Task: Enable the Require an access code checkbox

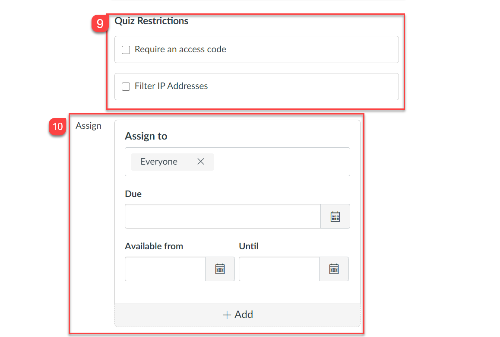Action: click(126, 50)
